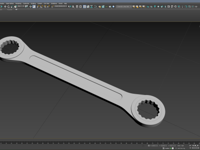
Task: Select the Select and Move tool
Action: pos(5,7)
